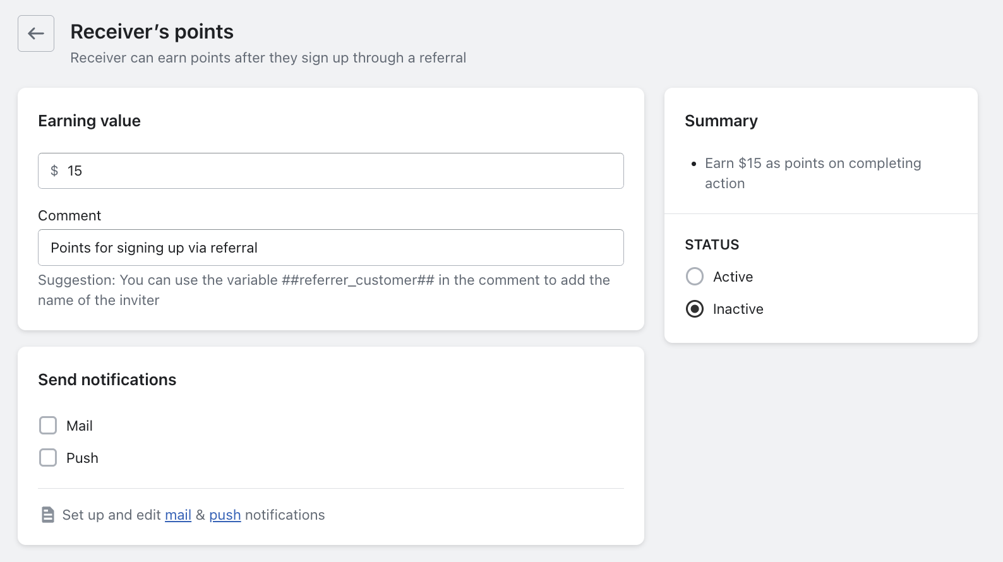Focus the Earning value amount field

tap(341, 171)
